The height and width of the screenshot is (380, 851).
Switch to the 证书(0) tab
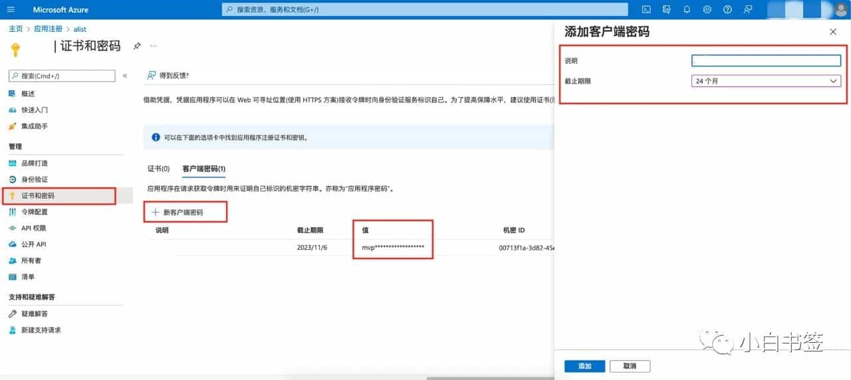pyautogui.click(x=158, y=169)
